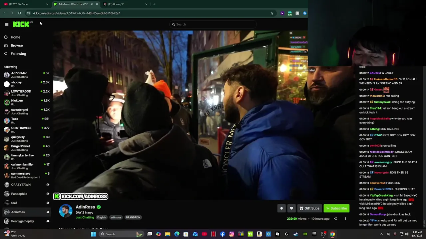Select offline channel feef
Screen dimensions: 426x239
coord(26,203)
